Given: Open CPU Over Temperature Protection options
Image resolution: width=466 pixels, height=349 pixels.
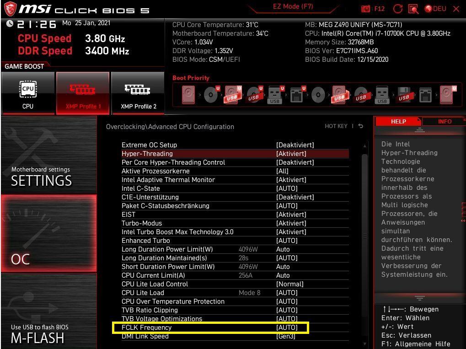Looking at the screenshot, I should [235, 301].
